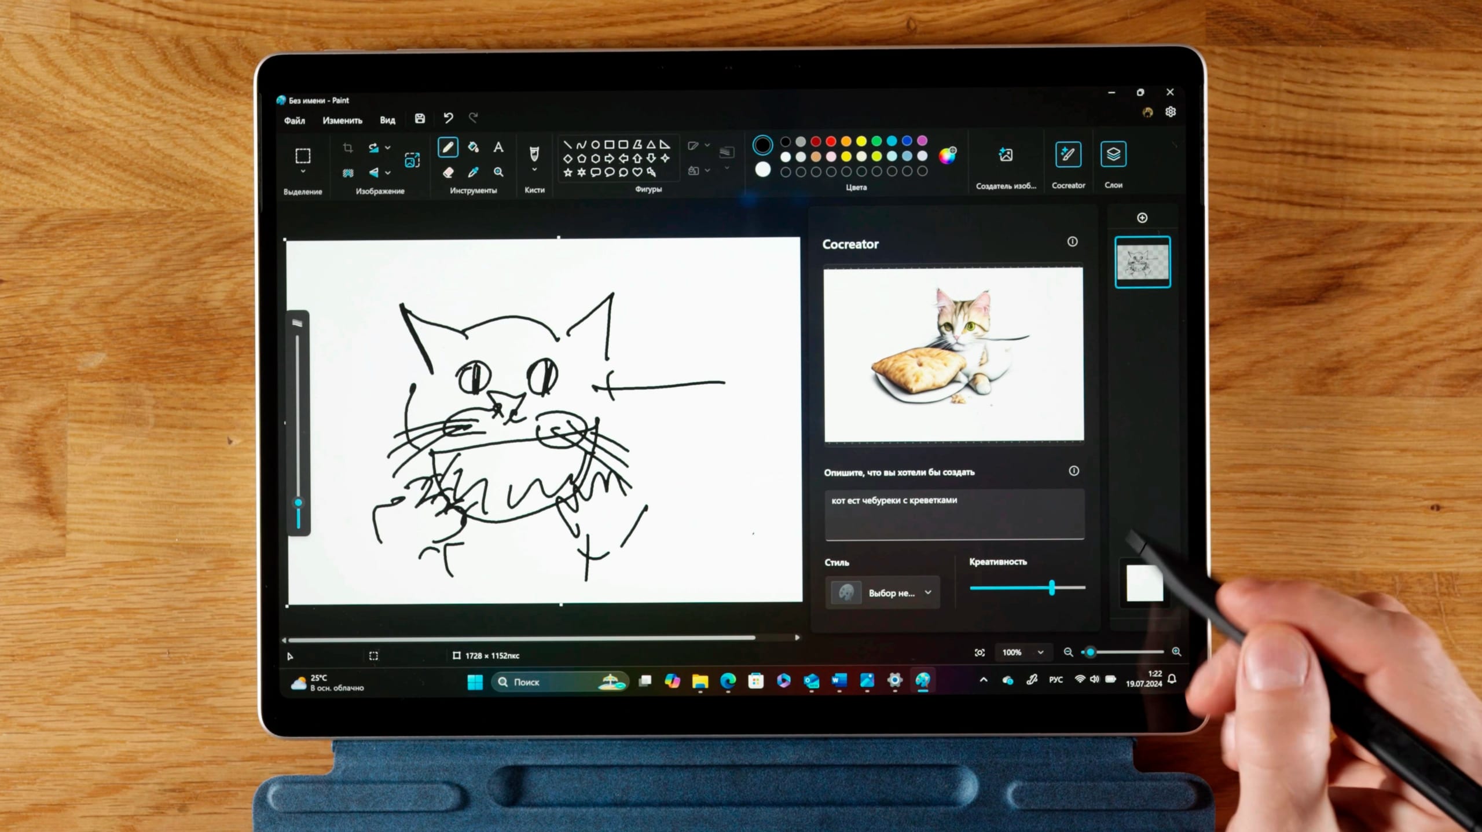
Task: Click the Crop tool in Изображение group
Action: point(347,148)
